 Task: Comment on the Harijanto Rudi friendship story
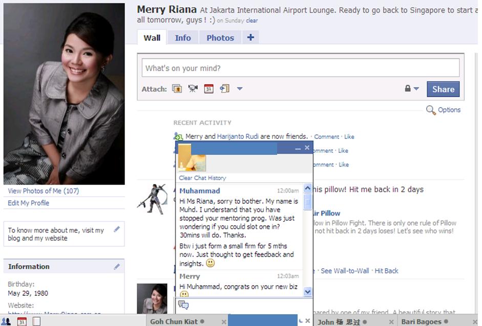click(x=326, y=137)
